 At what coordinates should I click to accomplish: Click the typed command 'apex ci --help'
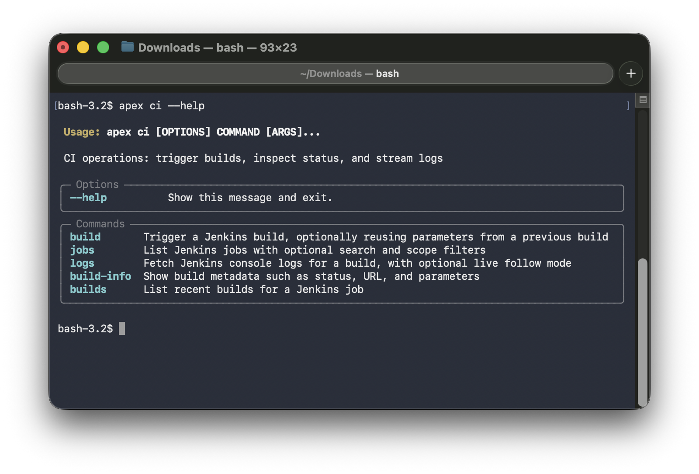(162, 105)
